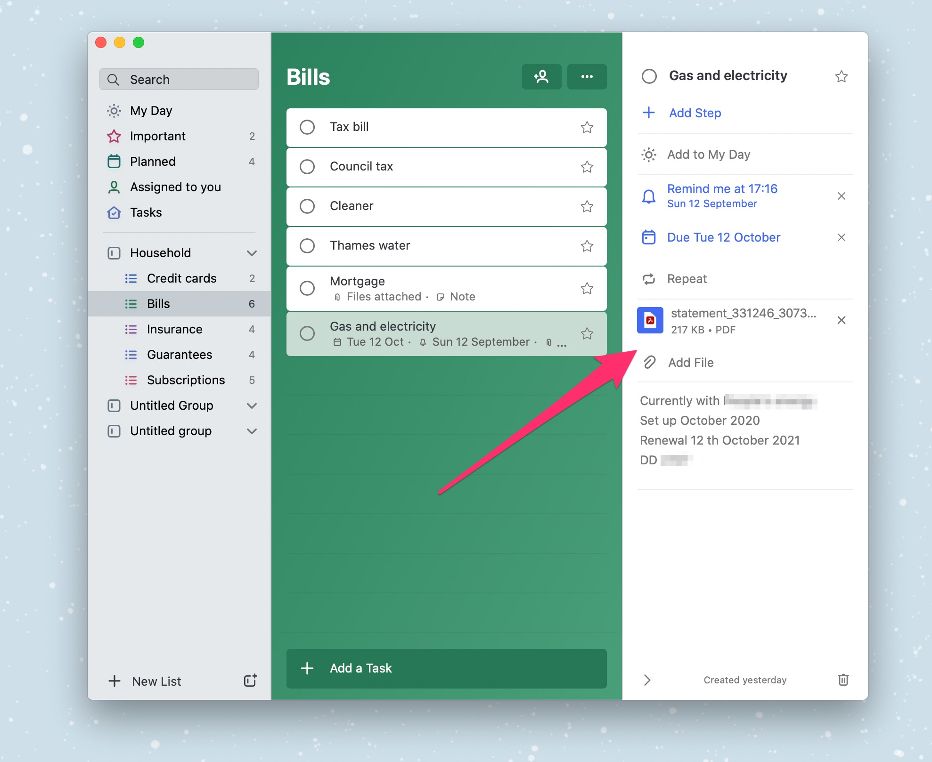Focus the Search field

(x=179, y=80)
